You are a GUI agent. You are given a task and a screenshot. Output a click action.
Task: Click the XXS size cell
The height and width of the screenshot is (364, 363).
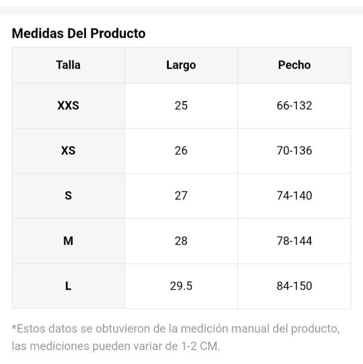pos(68,106)
